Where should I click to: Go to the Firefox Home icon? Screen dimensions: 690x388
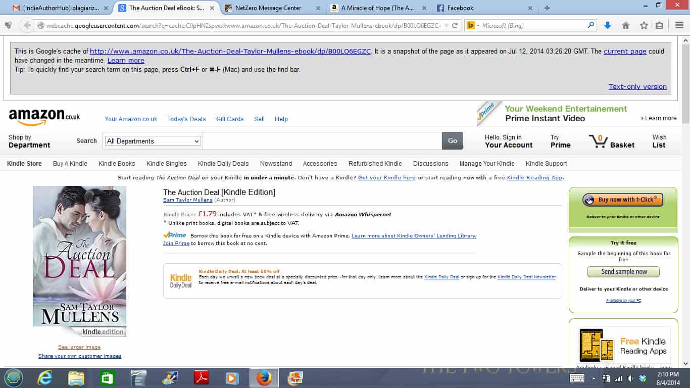click(626, 25)
